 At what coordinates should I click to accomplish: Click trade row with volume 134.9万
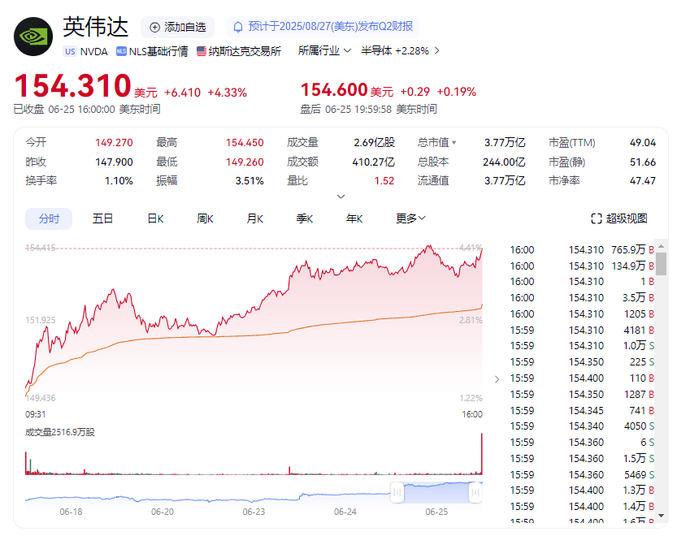pyautogui.click(x=582, y=266)
